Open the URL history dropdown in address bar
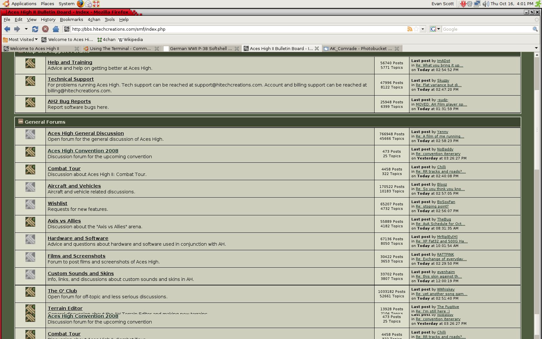 (423, 29)
